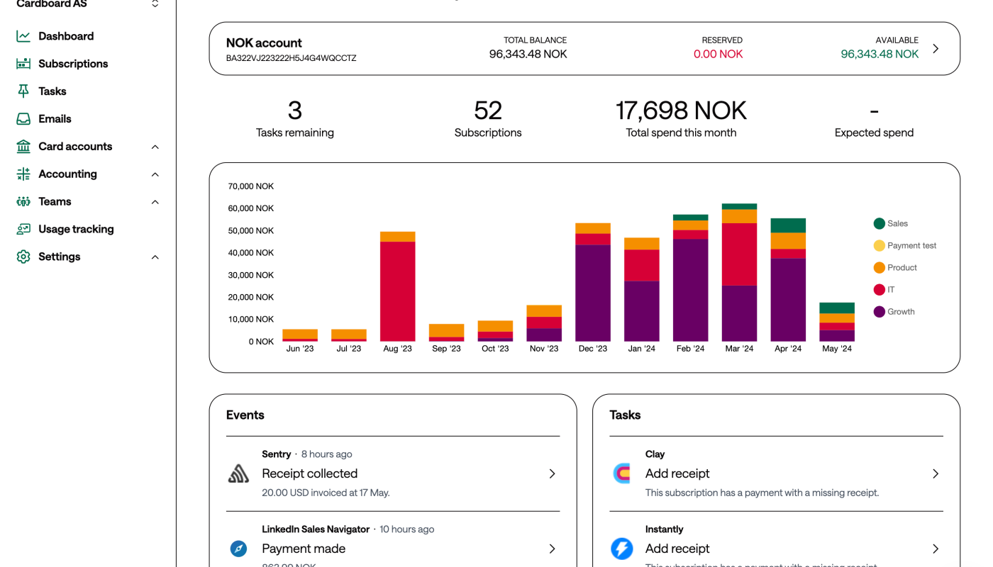Click the Instantly lightning logo
This screenshot has width=993, height=567.
(x=622, y=549)
